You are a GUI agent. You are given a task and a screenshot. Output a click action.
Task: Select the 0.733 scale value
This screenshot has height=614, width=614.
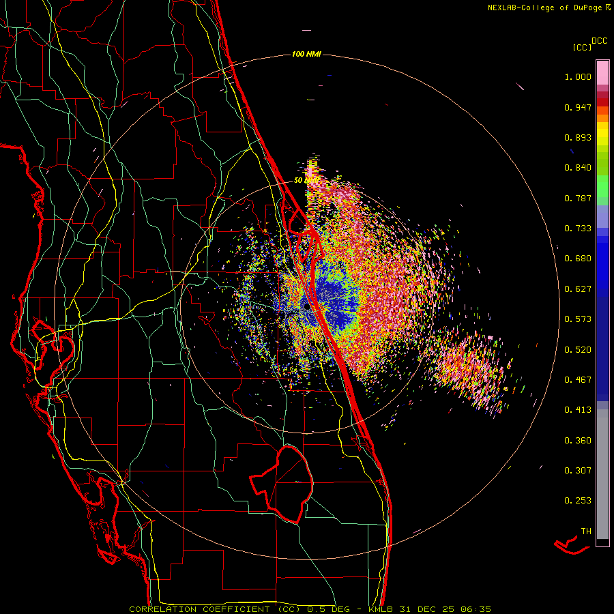(578, 229)
